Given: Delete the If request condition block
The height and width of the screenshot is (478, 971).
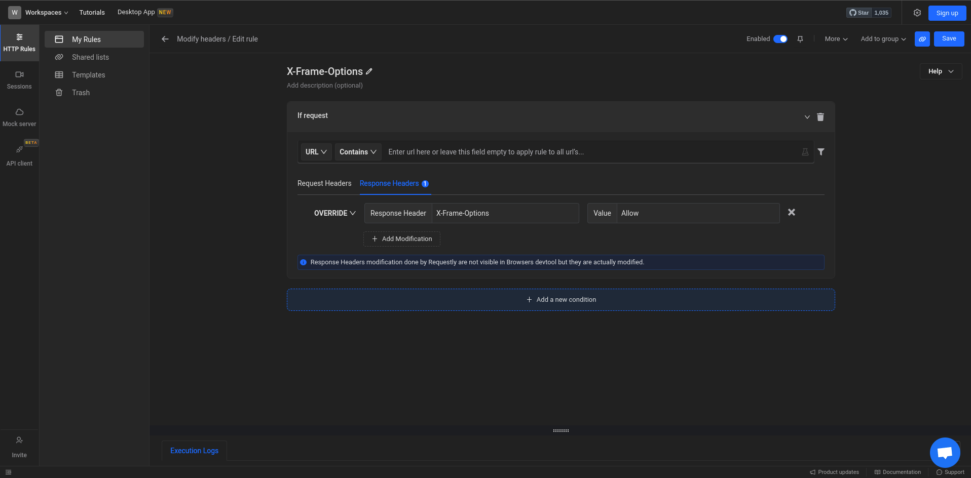Looking at the screenshot, I should [820, 116].
